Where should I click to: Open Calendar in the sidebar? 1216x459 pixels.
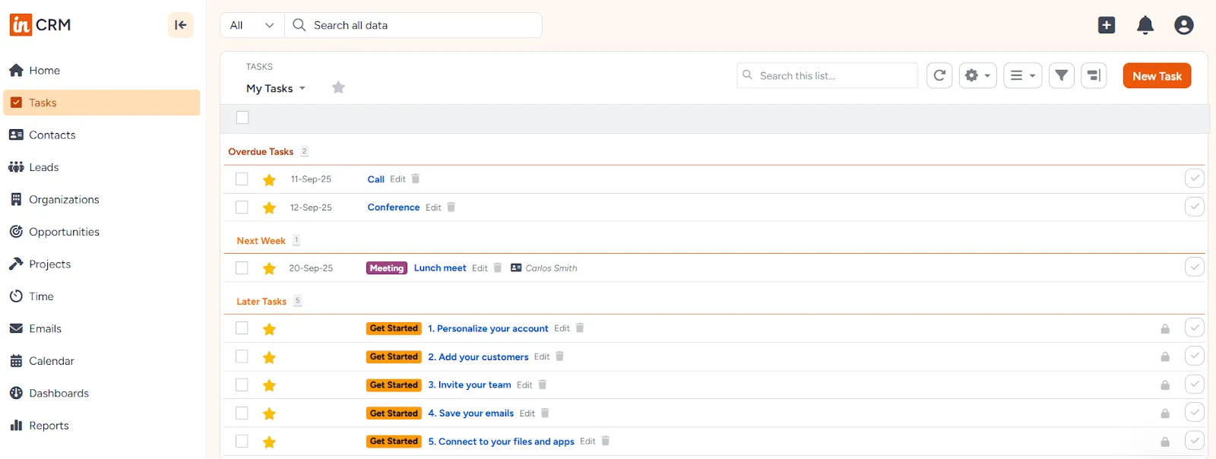tap(102, 361)
